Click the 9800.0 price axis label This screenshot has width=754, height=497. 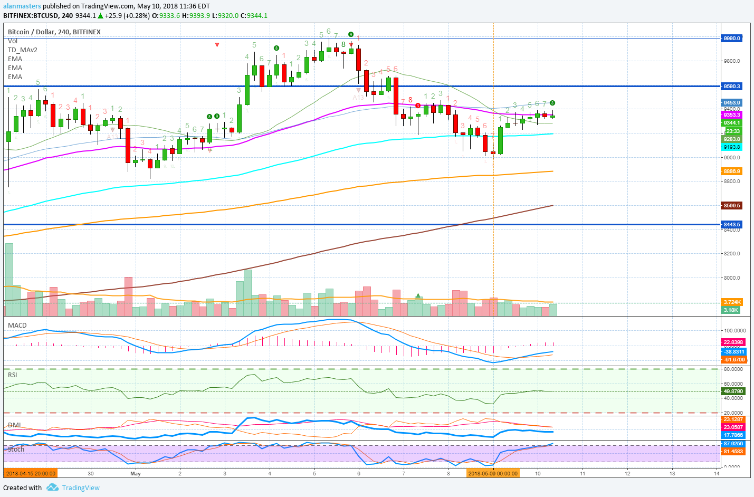[x=732, y=61]
